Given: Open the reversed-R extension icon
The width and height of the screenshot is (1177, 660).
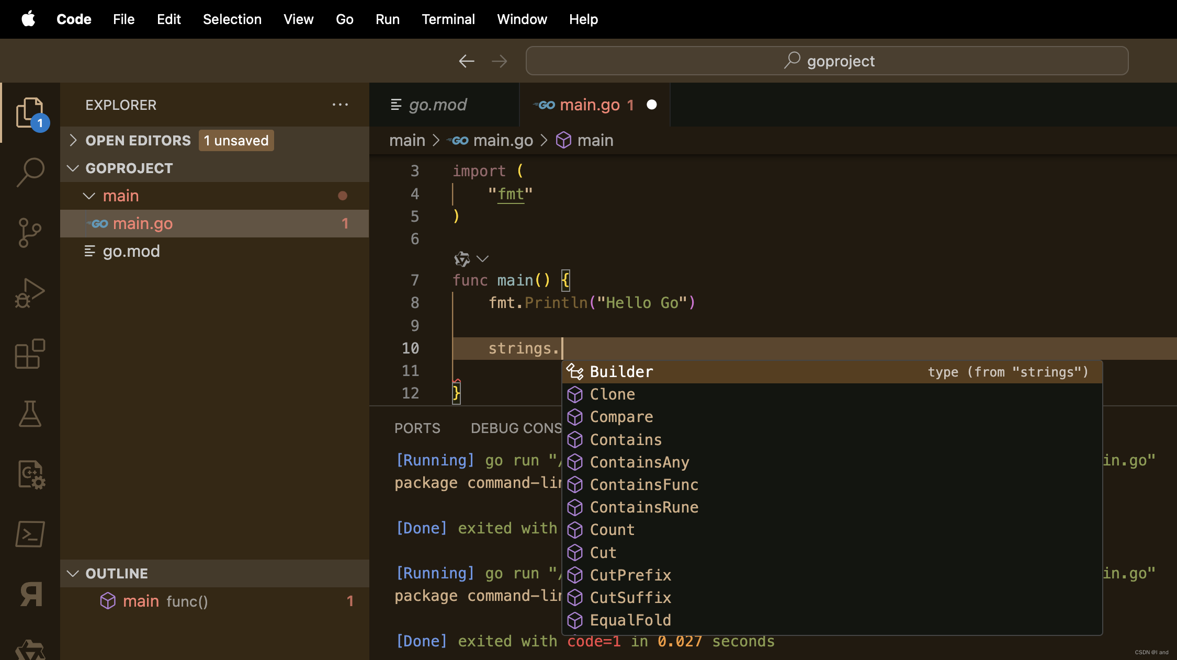Looking at the screenshot, I should (31, 595).
